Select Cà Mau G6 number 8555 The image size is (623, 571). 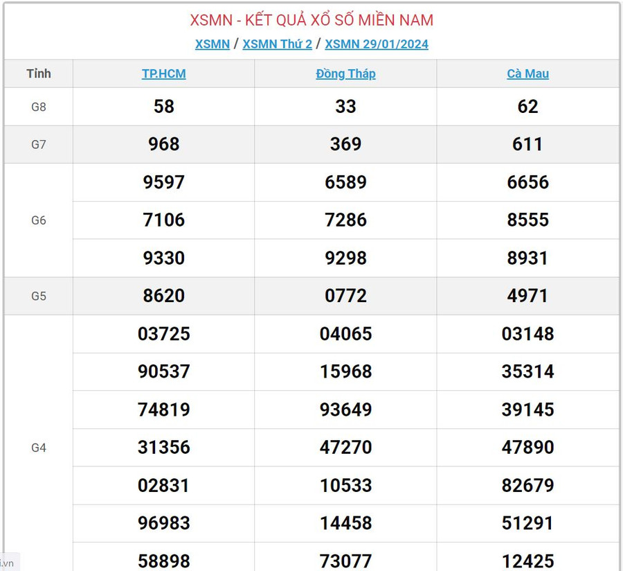[x=527, y=220]
